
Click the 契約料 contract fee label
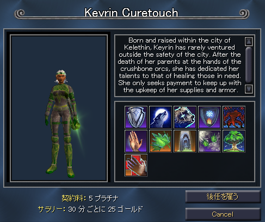[x=73, y=198]
